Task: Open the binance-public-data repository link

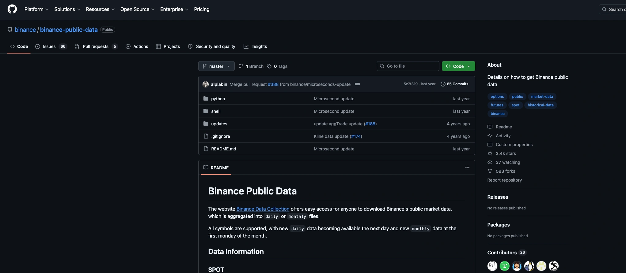Action: [x=69, y=30]
